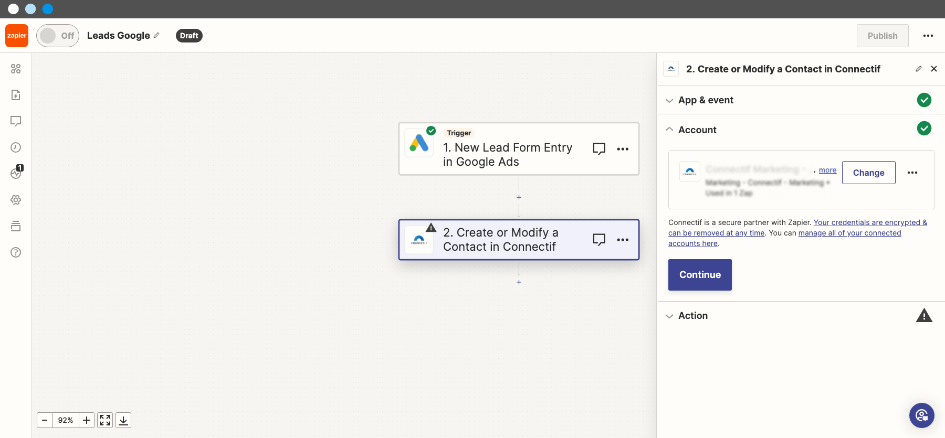Click the Draft status badge
The image size is (945, 438).
[x=189, y=36]
